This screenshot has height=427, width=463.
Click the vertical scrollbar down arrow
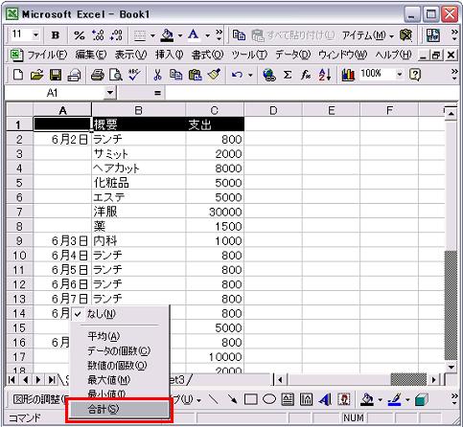451,367
